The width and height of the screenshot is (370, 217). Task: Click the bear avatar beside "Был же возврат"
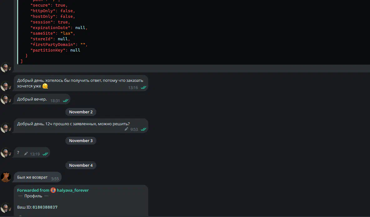[x=6, y=177]
